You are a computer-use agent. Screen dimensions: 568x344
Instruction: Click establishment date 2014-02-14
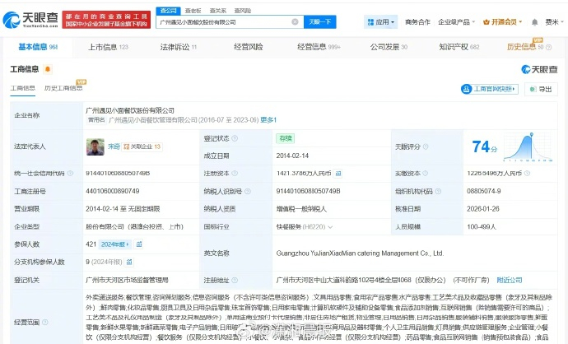(292, 156)
